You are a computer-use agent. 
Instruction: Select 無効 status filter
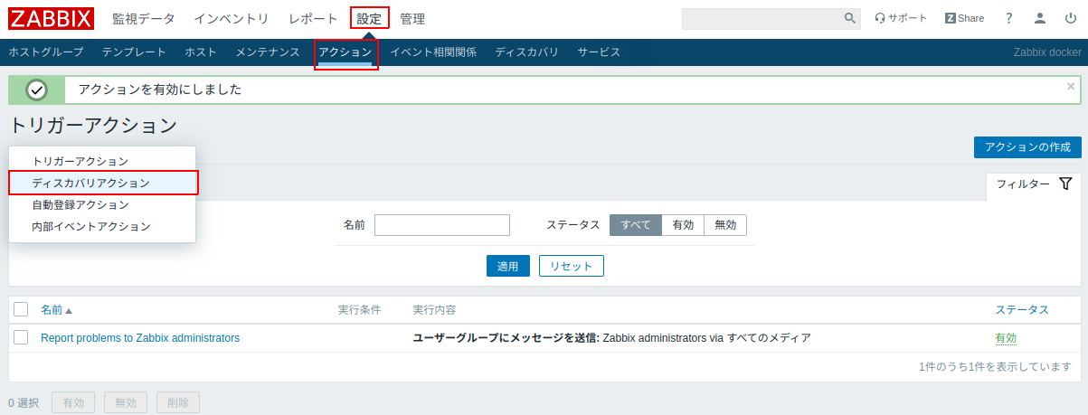pyautogui.click(x=725, y=225)
